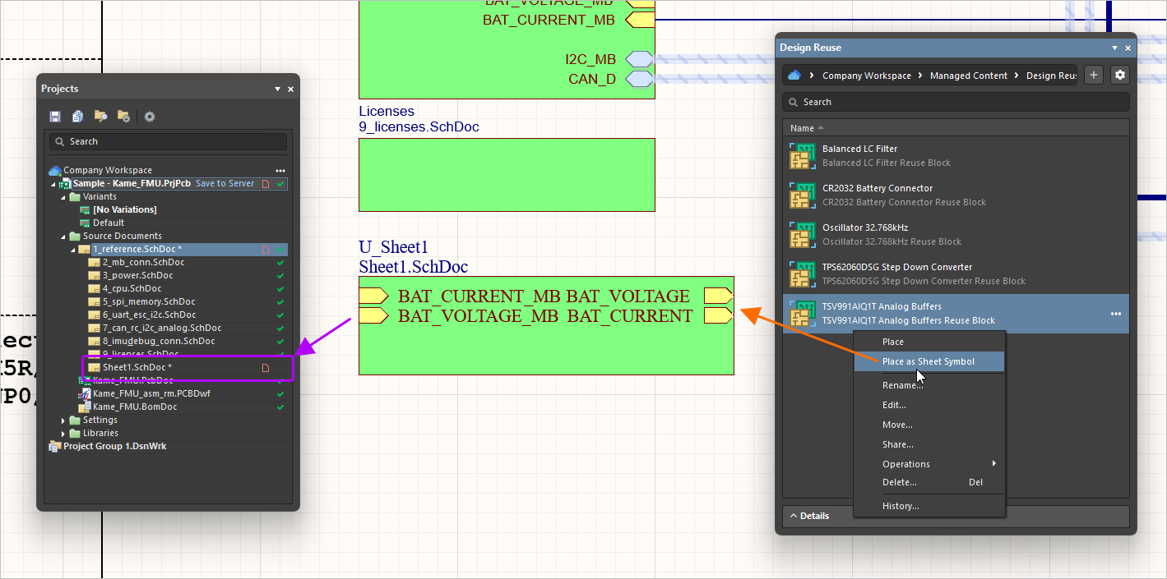1167x579 pixels.
Task: Select Sheet1.SchDoc in the tree
Action: [137, 367]
